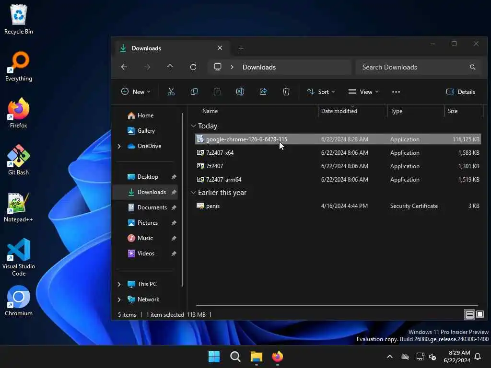Select file 7z2407-arm64
The height and width of the screenshot is (368, 491).
coord(338,180)
